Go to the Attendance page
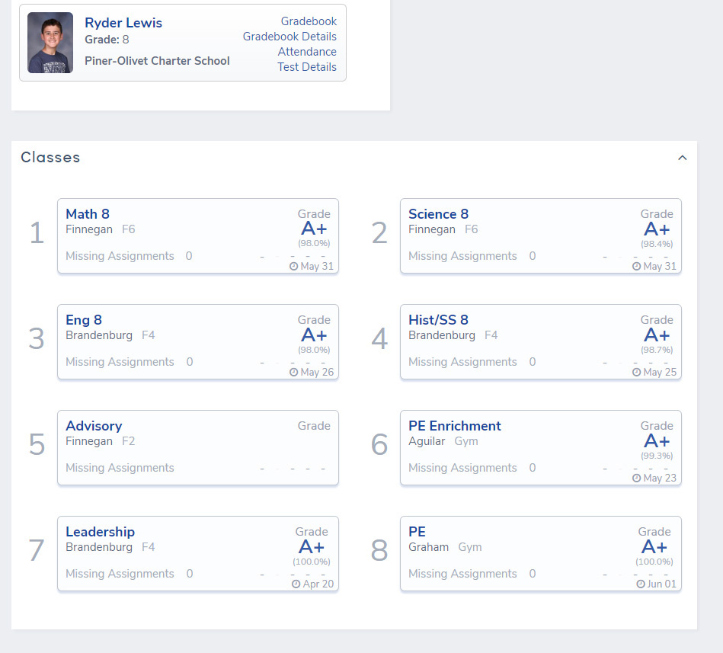 [x=307, y=52]
